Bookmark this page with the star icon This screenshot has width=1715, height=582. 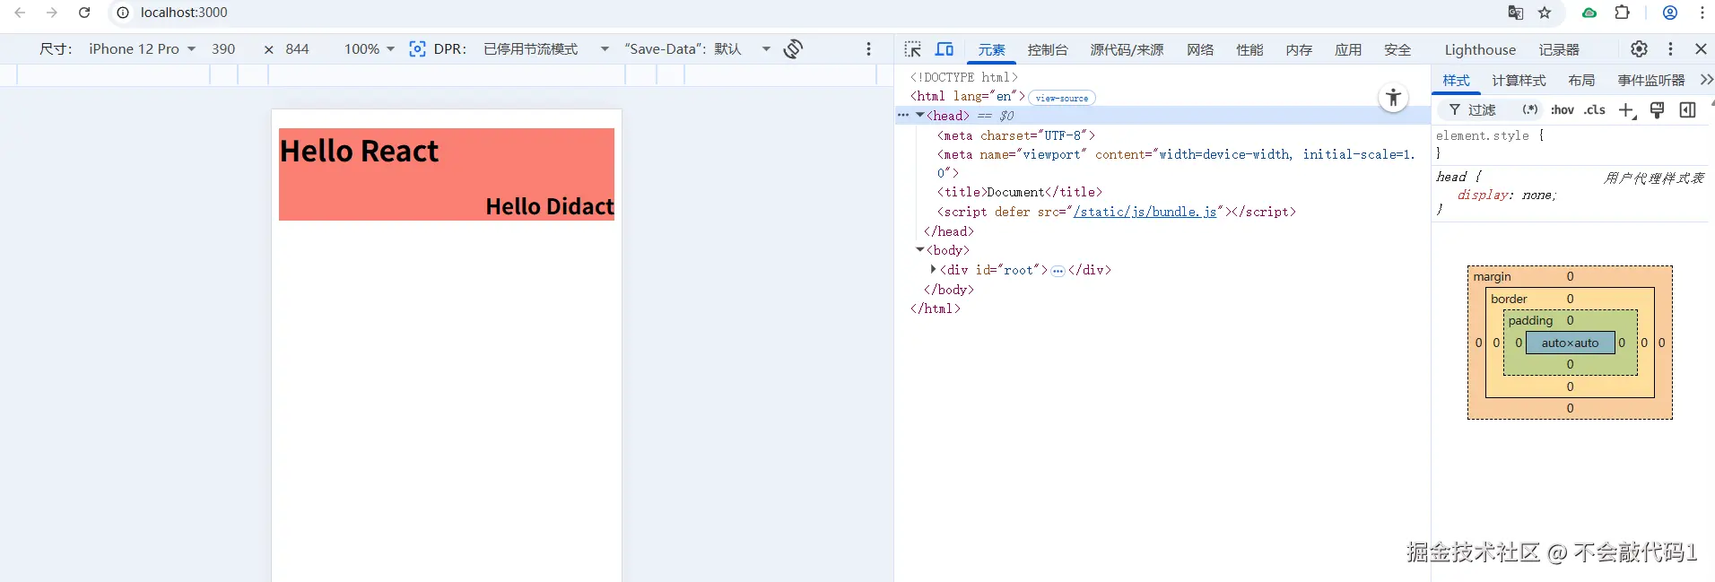[x=1545, y=13]
